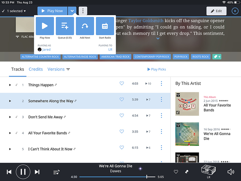Play the track Things Happen
This screenshot has width=241, height=181.
point(10,85)
